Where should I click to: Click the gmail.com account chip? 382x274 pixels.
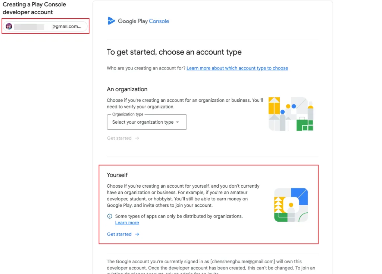click(x=46, y=27)
